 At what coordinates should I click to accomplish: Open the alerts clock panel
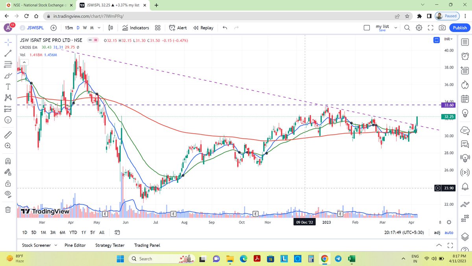pyautogui.click(x=465, y=56)
